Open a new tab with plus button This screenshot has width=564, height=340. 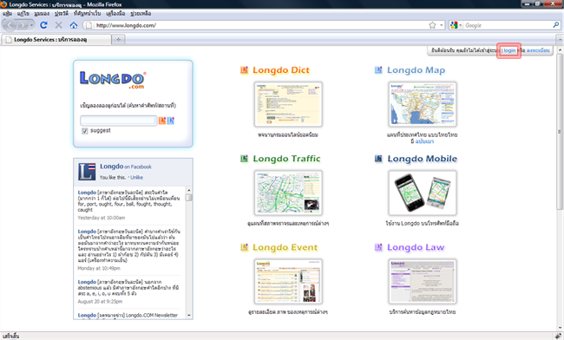(118, 40)
